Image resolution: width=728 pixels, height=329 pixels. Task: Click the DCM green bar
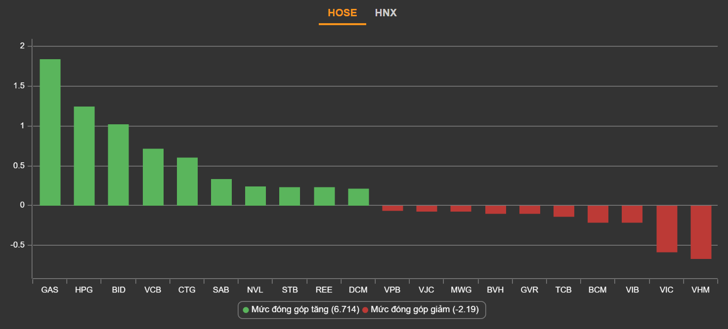(x=358, y=197)
